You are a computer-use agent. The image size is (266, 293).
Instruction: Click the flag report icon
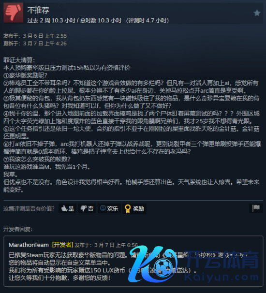pyautogui.click(x=256, y=208)
